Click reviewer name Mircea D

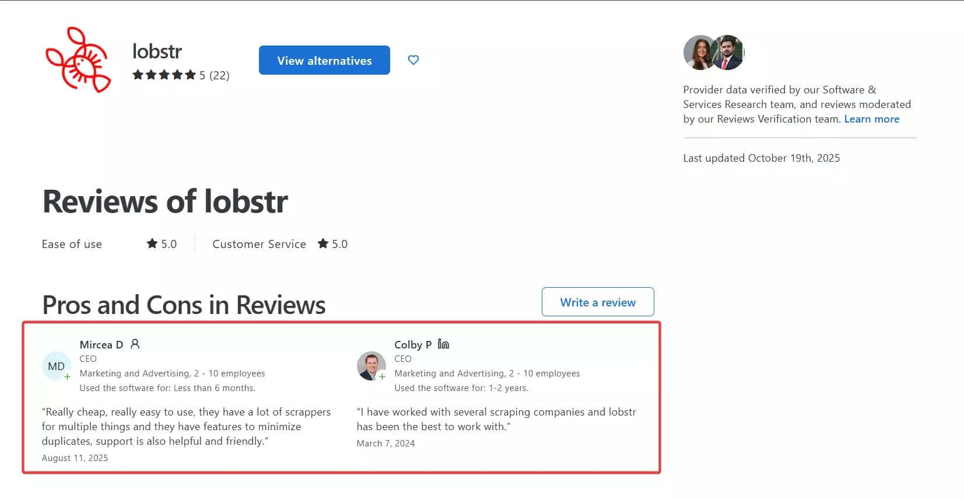point(101,344)
